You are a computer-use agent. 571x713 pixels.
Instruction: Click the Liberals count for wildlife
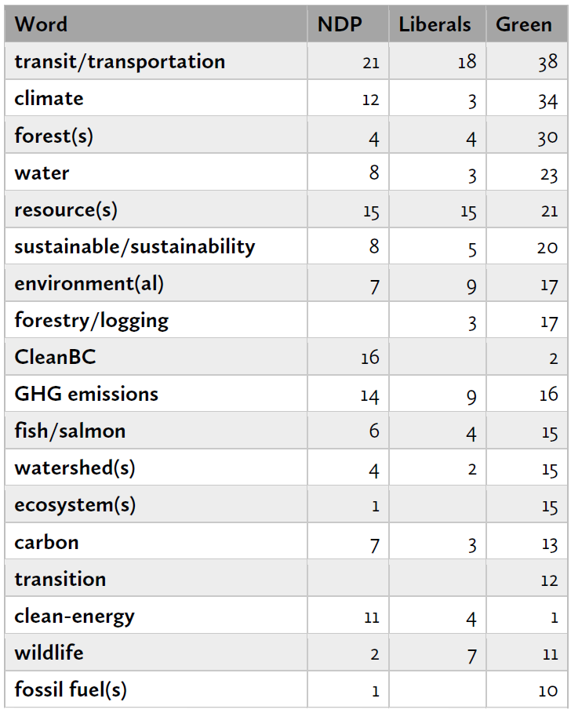[x=471, y=654]
